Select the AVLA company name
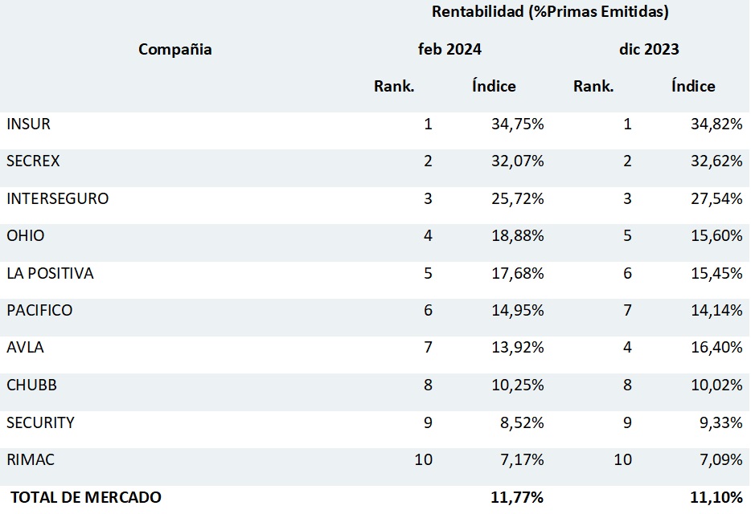This screenshot has height=514, width=751. click(25, 347)
